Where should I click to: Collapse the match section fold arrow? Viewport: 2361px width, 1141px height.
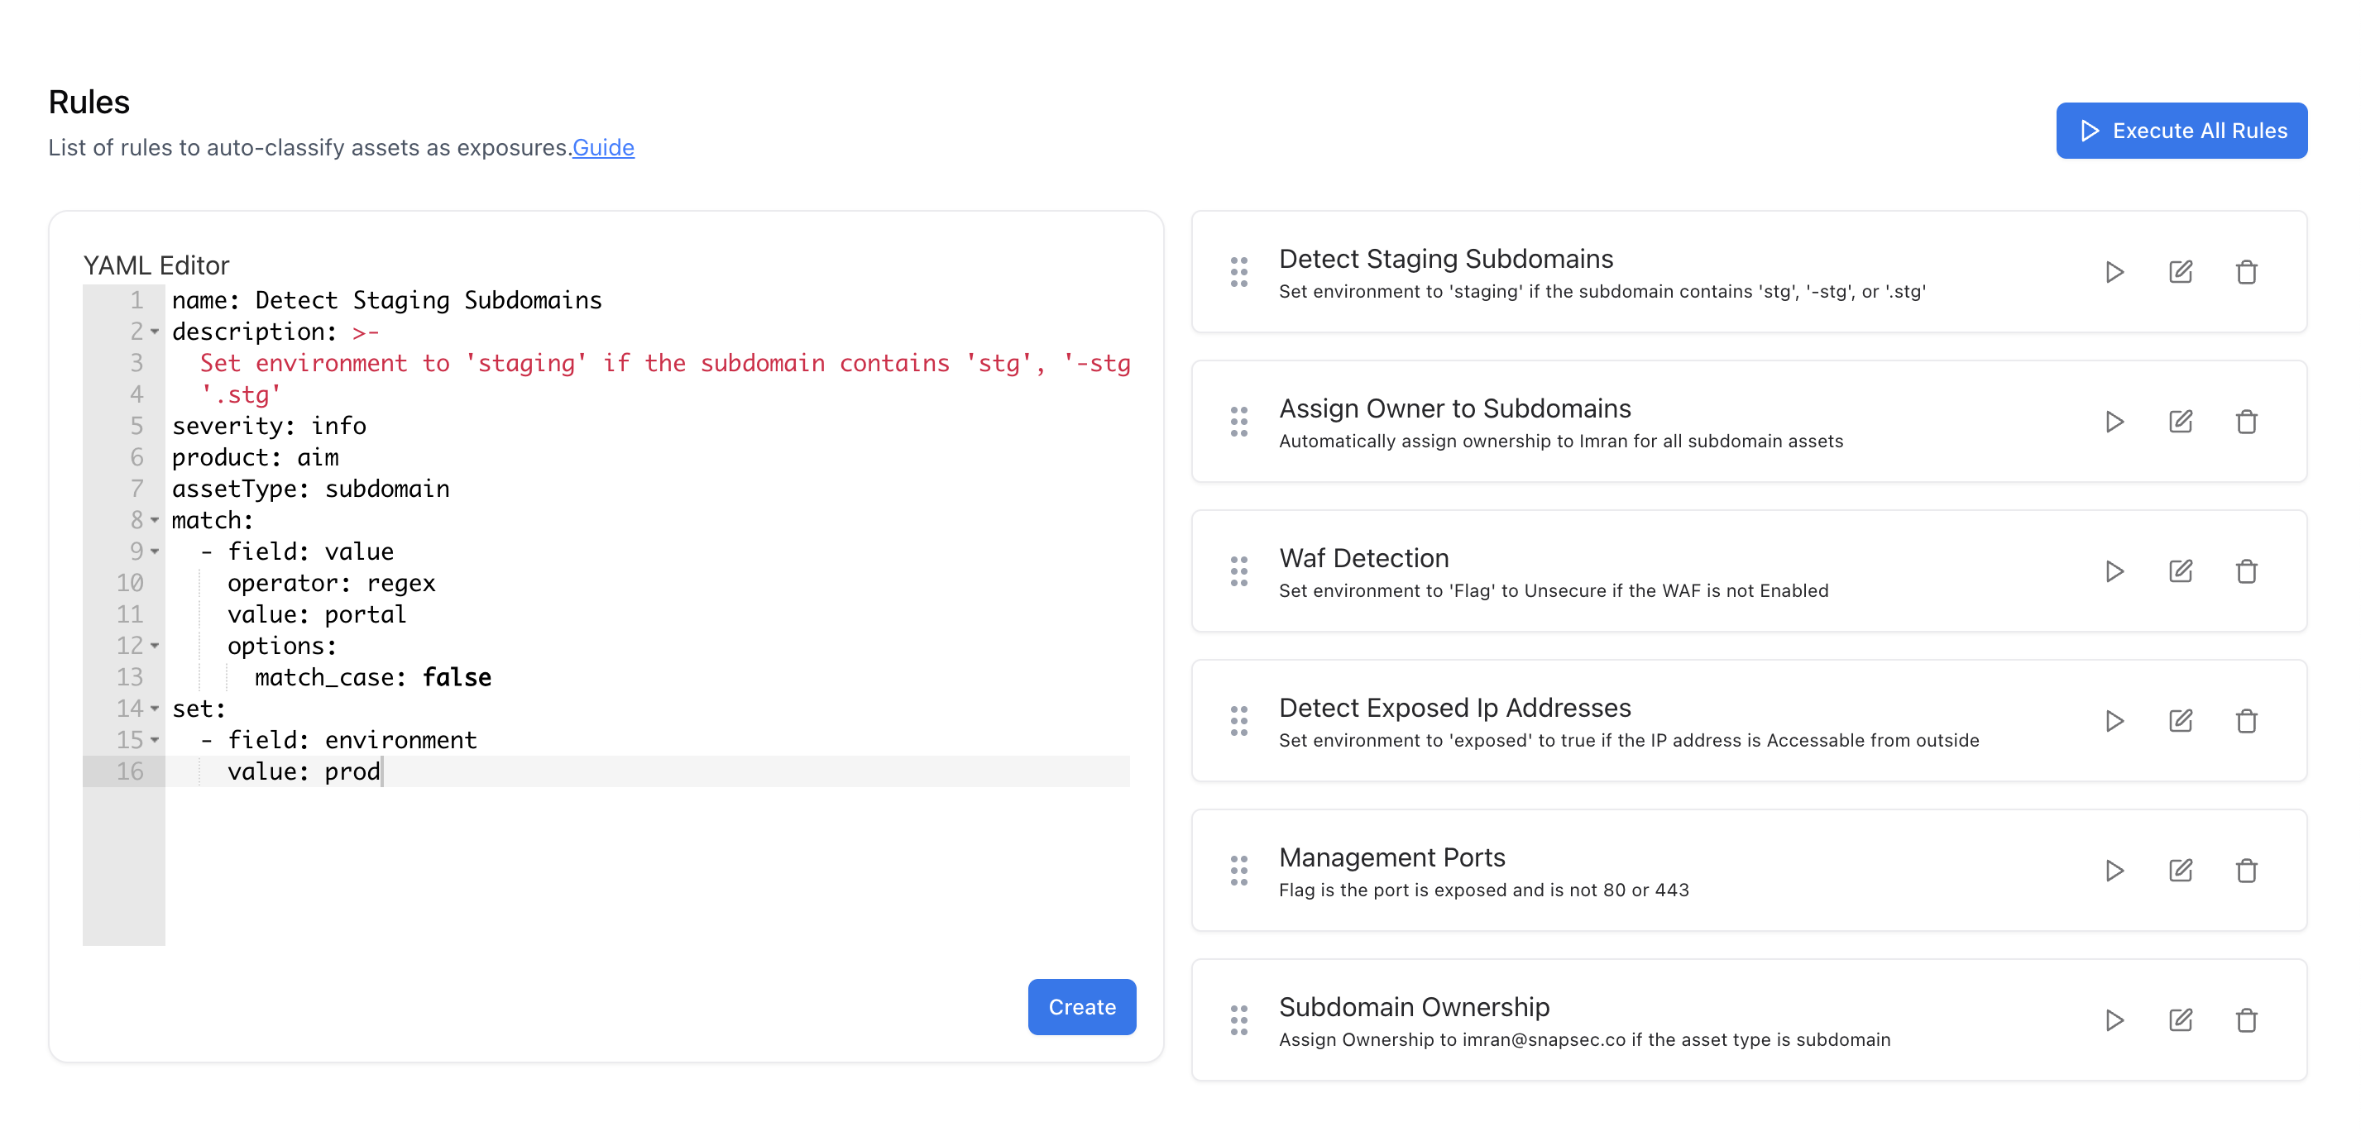[x=155, y=520]
